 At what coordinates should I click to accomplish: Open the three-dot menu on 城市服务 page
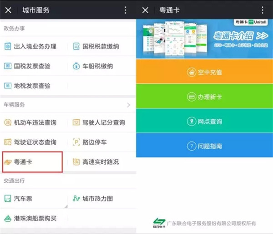point(126,10)
